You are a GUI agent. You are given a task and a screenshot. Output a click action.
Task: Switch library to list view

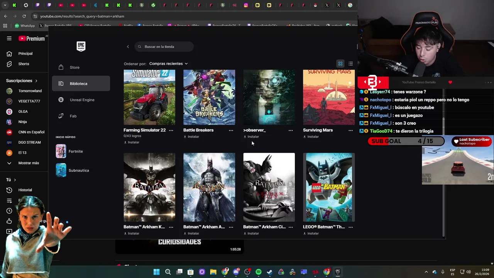[350, 64]
